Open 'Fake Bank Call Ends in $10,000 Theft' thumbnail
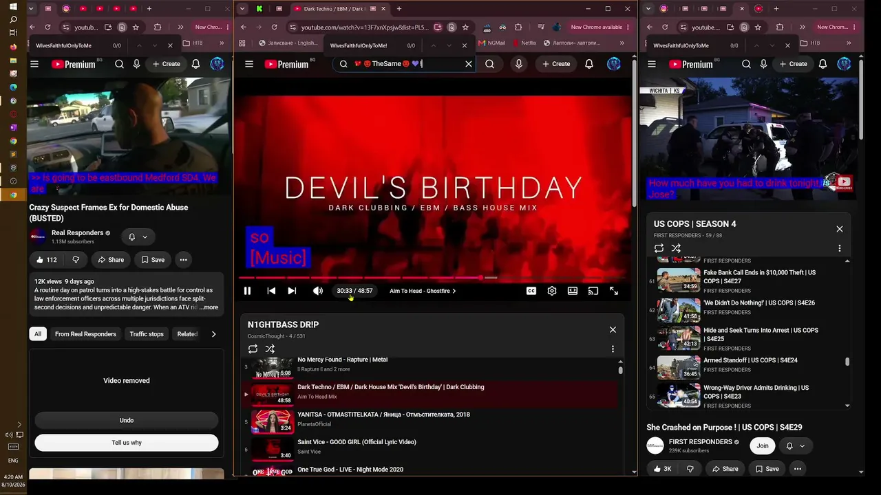881x495 pixels. (679, 280)
